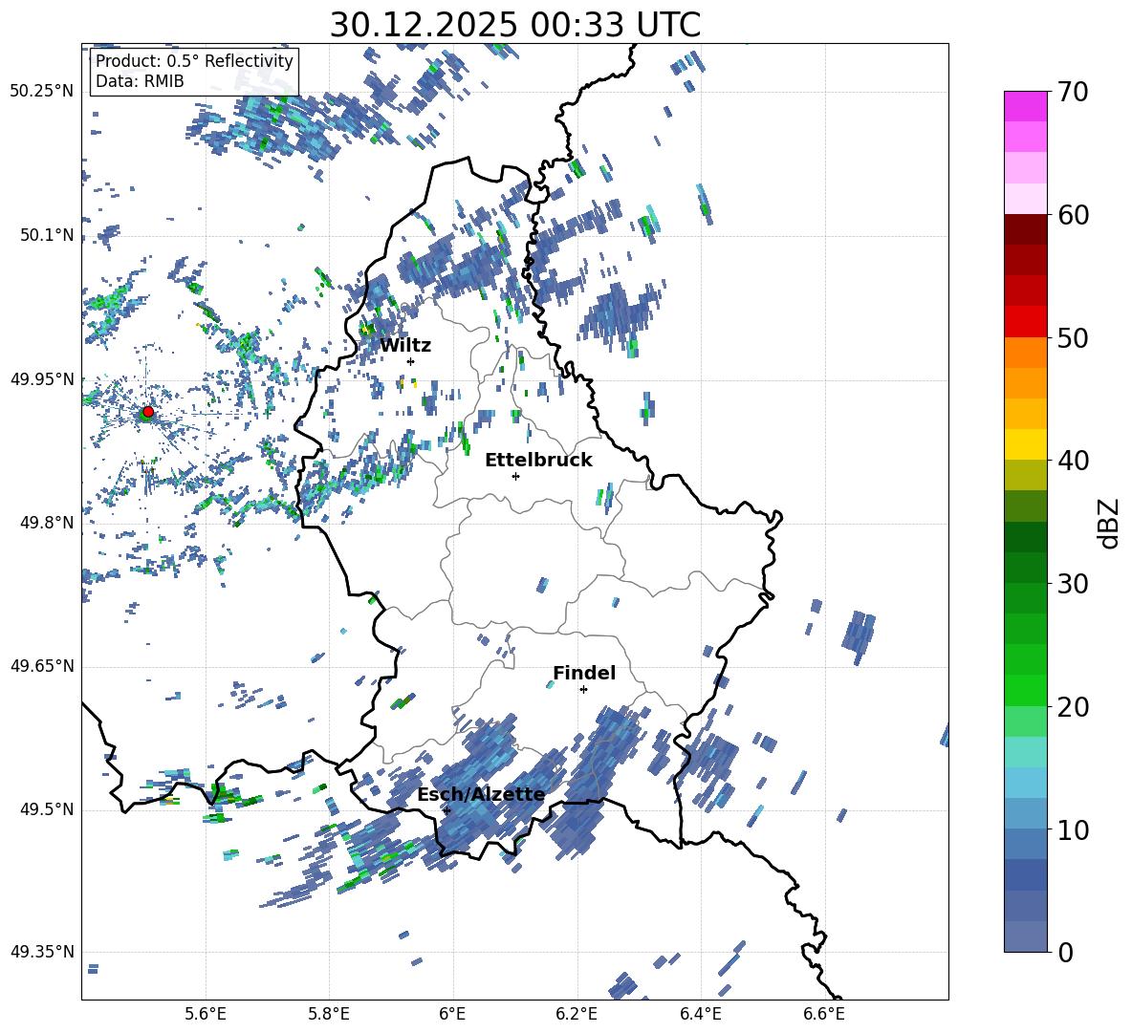
Task: Click the colorbar tick label 20
Action: click(1072, 707)
